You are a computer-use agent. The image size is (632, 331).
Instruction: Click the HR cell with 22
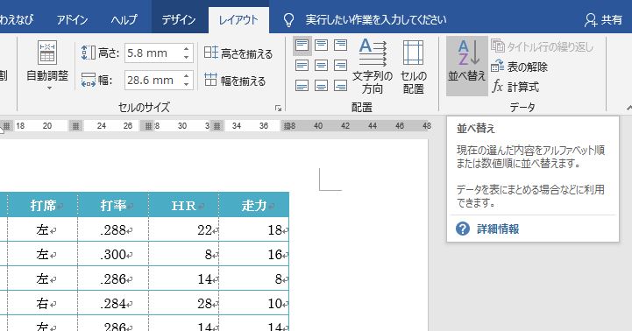point(184,230)
